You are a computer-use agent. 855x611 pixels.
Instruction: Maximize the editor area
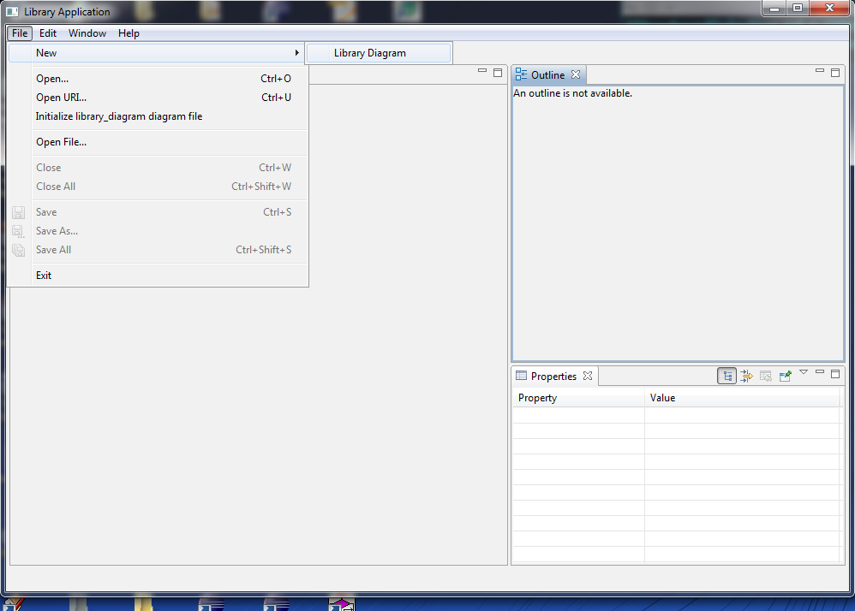point(497,73)
